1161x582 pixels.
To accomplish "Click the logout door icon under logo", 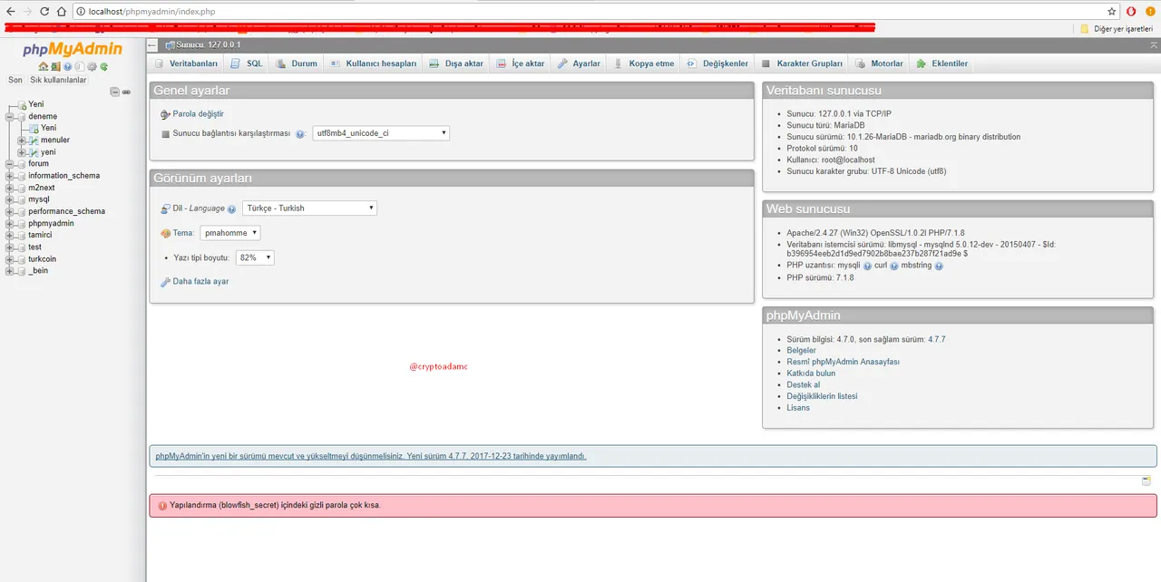I will click(x=55, y=66).
